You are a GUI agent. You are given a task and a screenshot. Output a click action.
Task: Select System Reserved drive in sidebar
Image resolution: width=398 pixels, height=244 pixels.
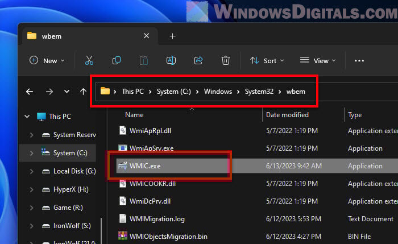[69, 135]
